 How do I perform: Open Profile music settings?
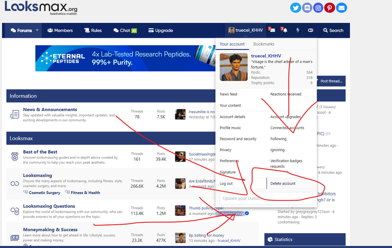coord(230,127)
